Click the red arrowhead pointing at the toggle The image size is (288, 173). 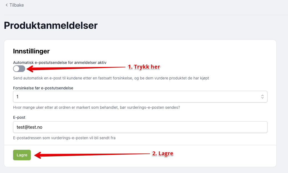30,69
